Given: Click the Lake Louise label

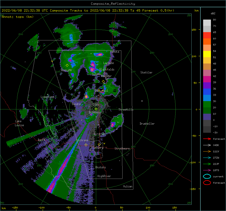Looking at the screenshot, I should (x=19, y=123).
